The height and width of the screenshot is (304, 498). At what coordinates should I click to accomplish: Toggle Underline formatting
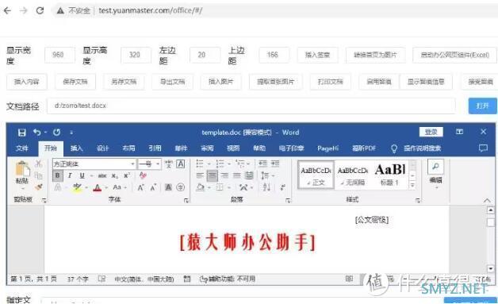(82, 175)
